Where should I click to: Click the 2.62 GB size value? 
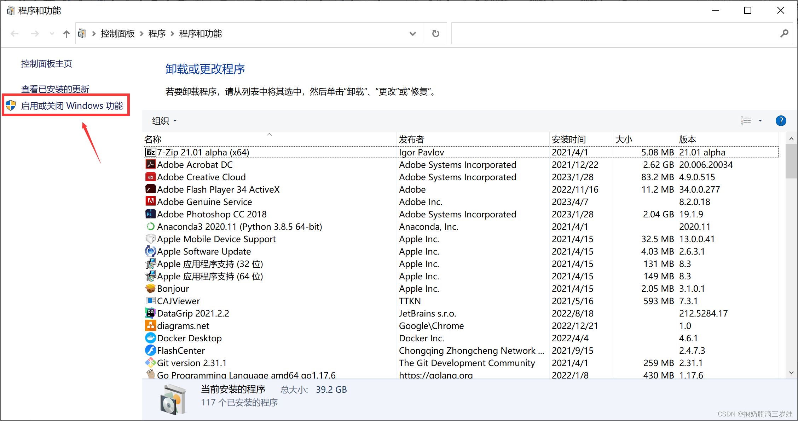658,165
